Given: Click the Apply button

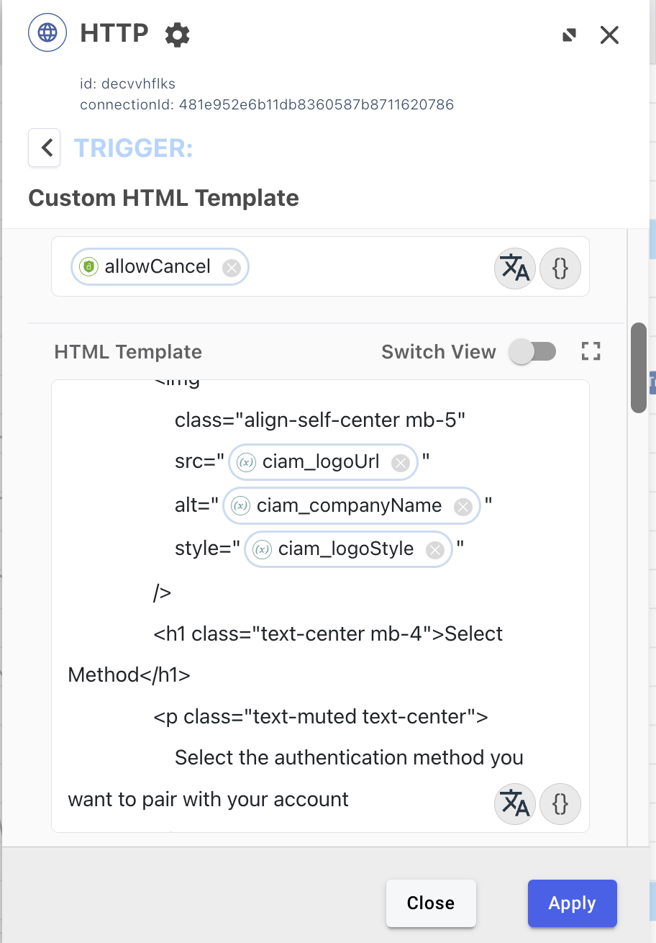Looking at the screenshot, I should tap(573, 903).
